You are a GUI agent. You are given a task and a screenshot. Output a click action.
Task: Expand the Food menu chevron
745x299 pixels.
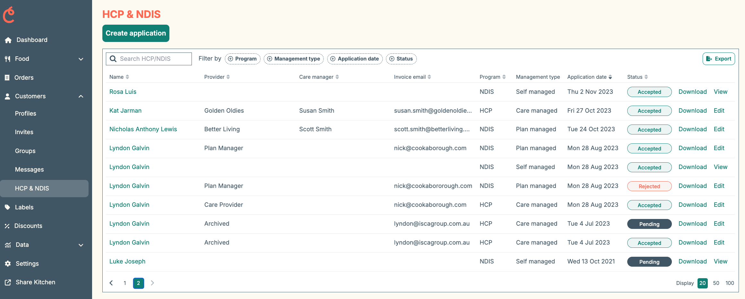click(81, 59)
